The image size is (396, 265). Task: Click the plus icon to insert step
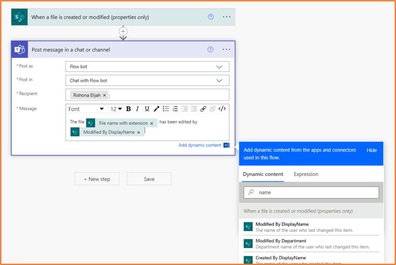pyautogui.click(x=123, y=31)
